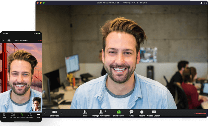Expand audio options arrow left of Stop Video
Screen dimensions: 208x126
point(45,113)
